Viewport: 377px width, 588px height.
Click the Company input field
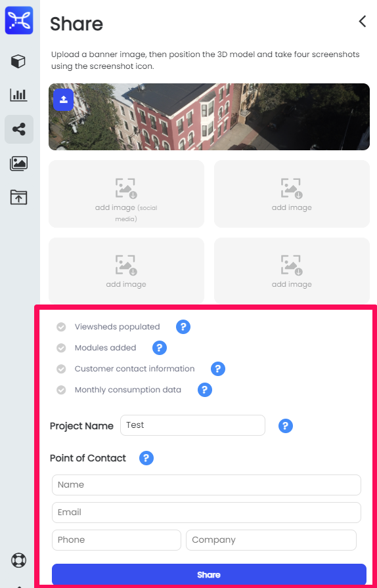271,540
